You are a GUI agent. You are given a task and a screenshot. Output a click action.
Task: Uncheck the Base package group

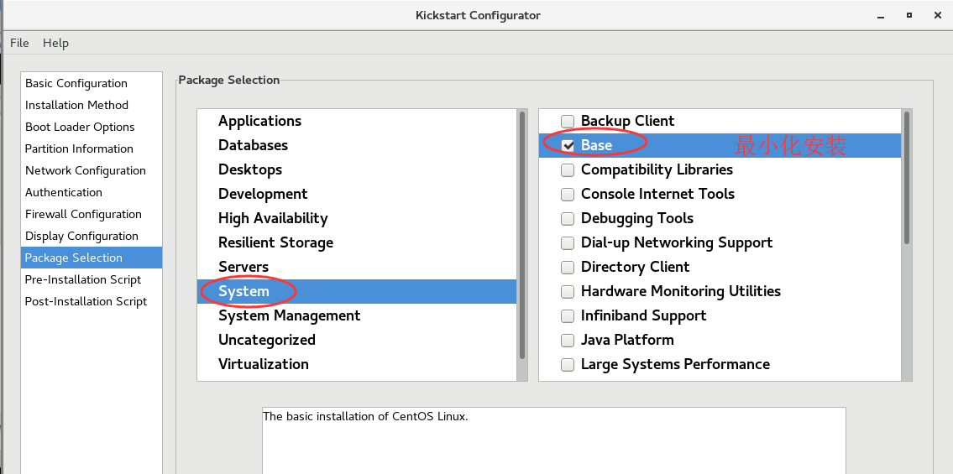tap(568, 146)
